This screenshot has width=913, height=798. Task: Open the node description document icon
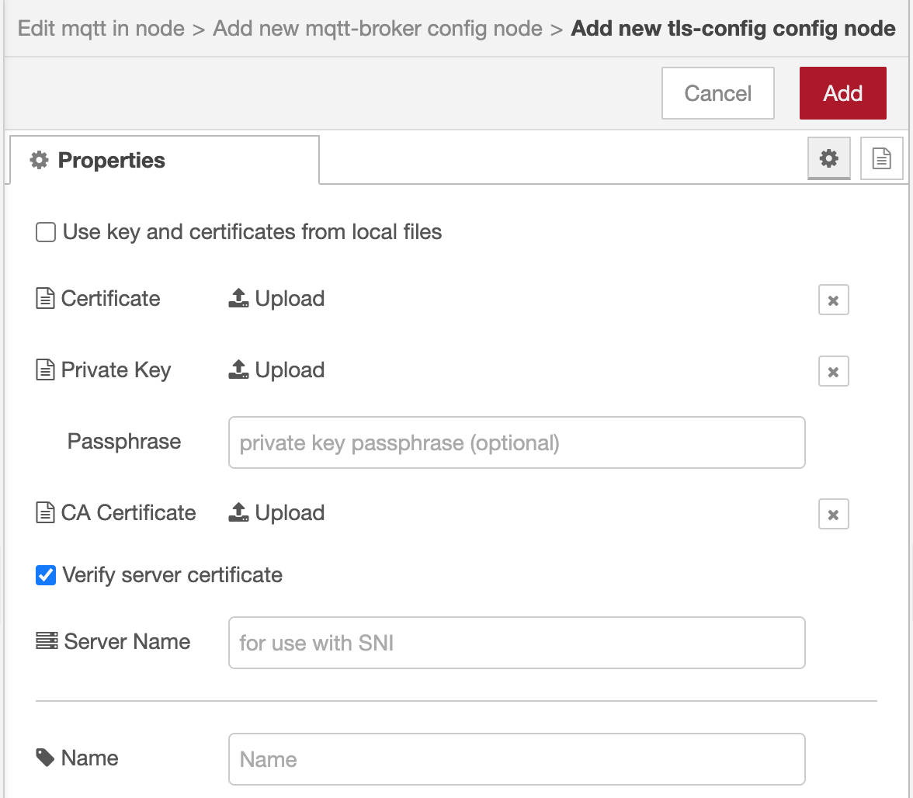[x=881, y=159]
